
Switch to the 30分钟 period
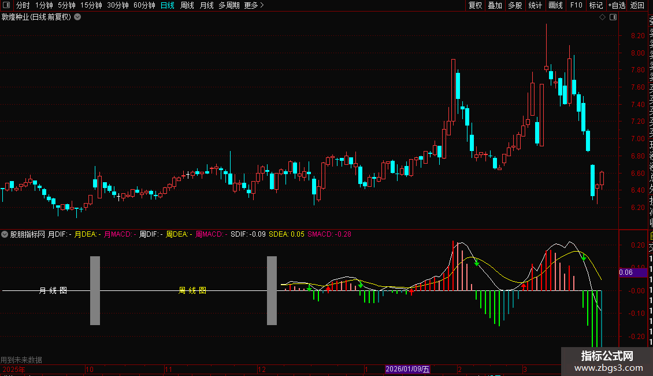click(x=117, y=5)
